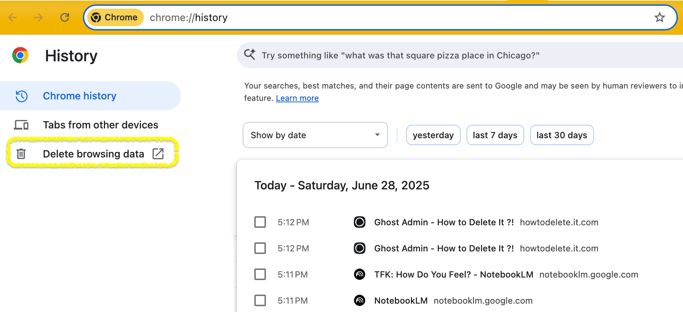683x312 pixels.
Task: Click favicon of the plain NotebookLM entry
Action: click(x=360, y=300)
